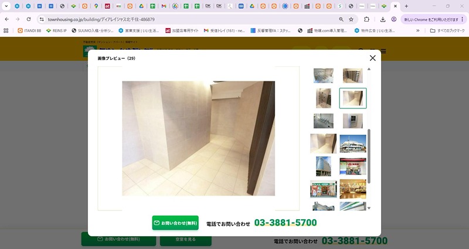Open the tab search dropdown arrow
Viewport: 469px width, 249px height.
point(6,6)
